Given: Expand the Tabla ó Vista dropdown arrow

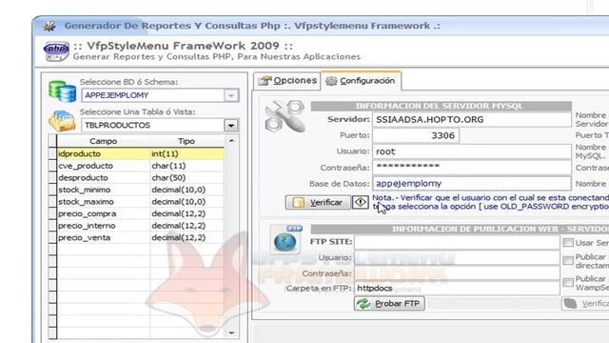Looking at the screenshot, I should [x=231, y=125].
